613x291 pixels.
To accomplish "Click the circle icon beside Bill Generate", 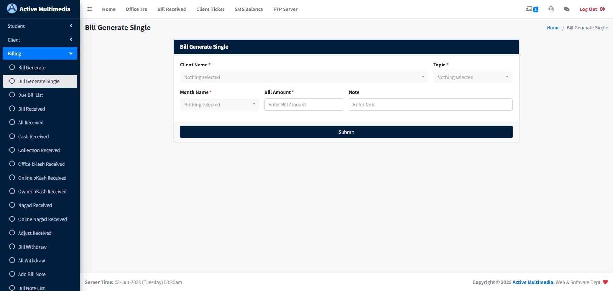I will click(x=12, y=67).
